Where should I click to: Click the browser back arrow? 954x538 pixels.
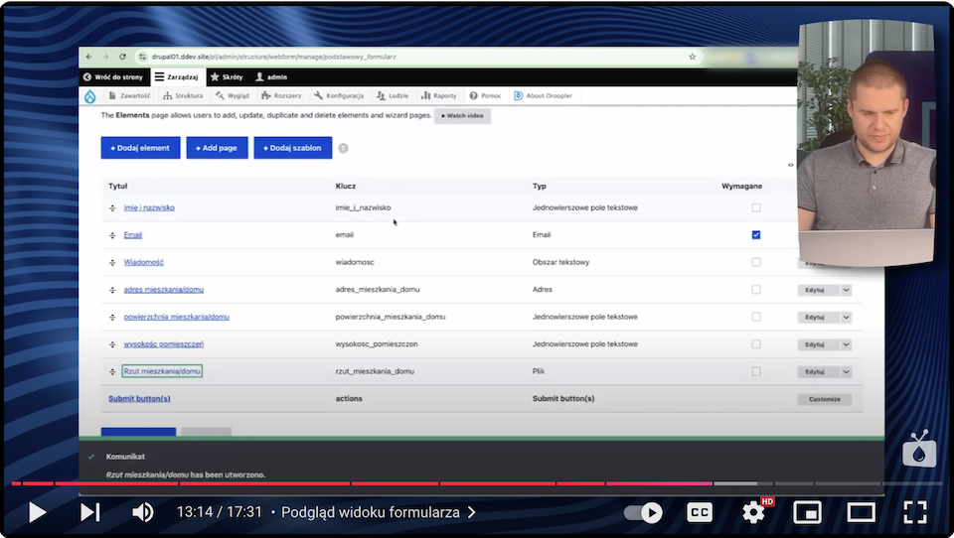coord(89,57)
